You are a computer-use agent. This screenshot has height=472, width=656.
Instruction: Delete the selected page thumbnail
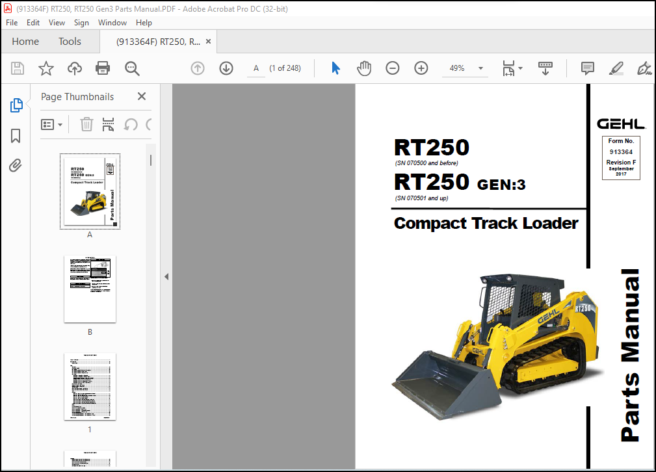[86, 124]
